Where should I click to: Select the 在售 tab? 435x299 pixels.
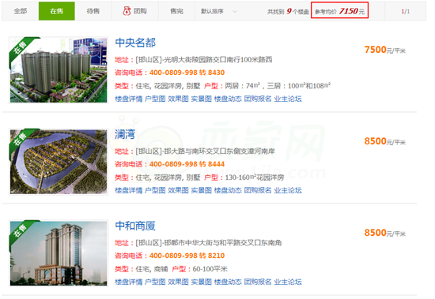coord(57,11)
